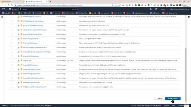Open the DynamoDB bookmark
The image size is (191, 107).
[x=37, y=13]
